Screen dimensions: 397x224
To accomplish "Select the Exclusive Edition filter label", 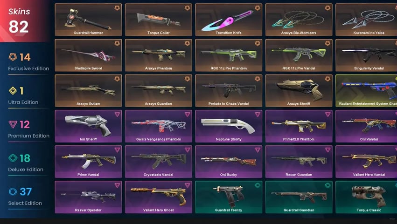I will (28, 68).
